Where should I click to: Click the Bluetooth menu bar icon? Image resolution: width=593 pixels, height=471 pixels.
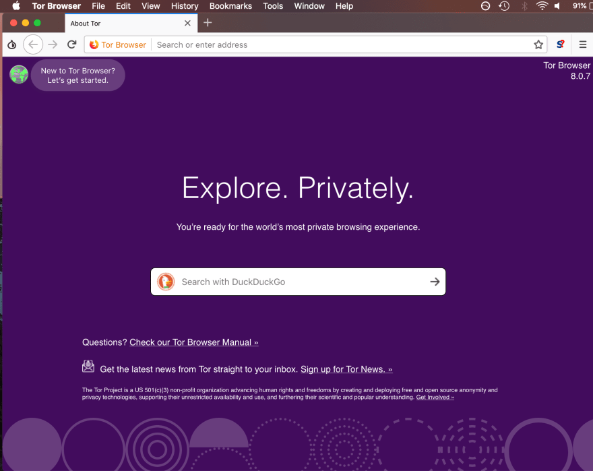click(524, 5)
